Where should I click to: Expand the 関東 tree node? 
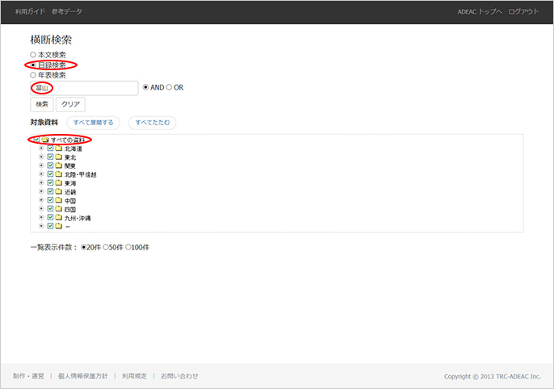(x=41, y=165)
